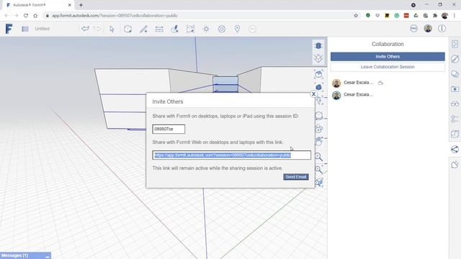Open the Chrome extensions puzzle icon
Screen dimensions: 461x259
435,16
